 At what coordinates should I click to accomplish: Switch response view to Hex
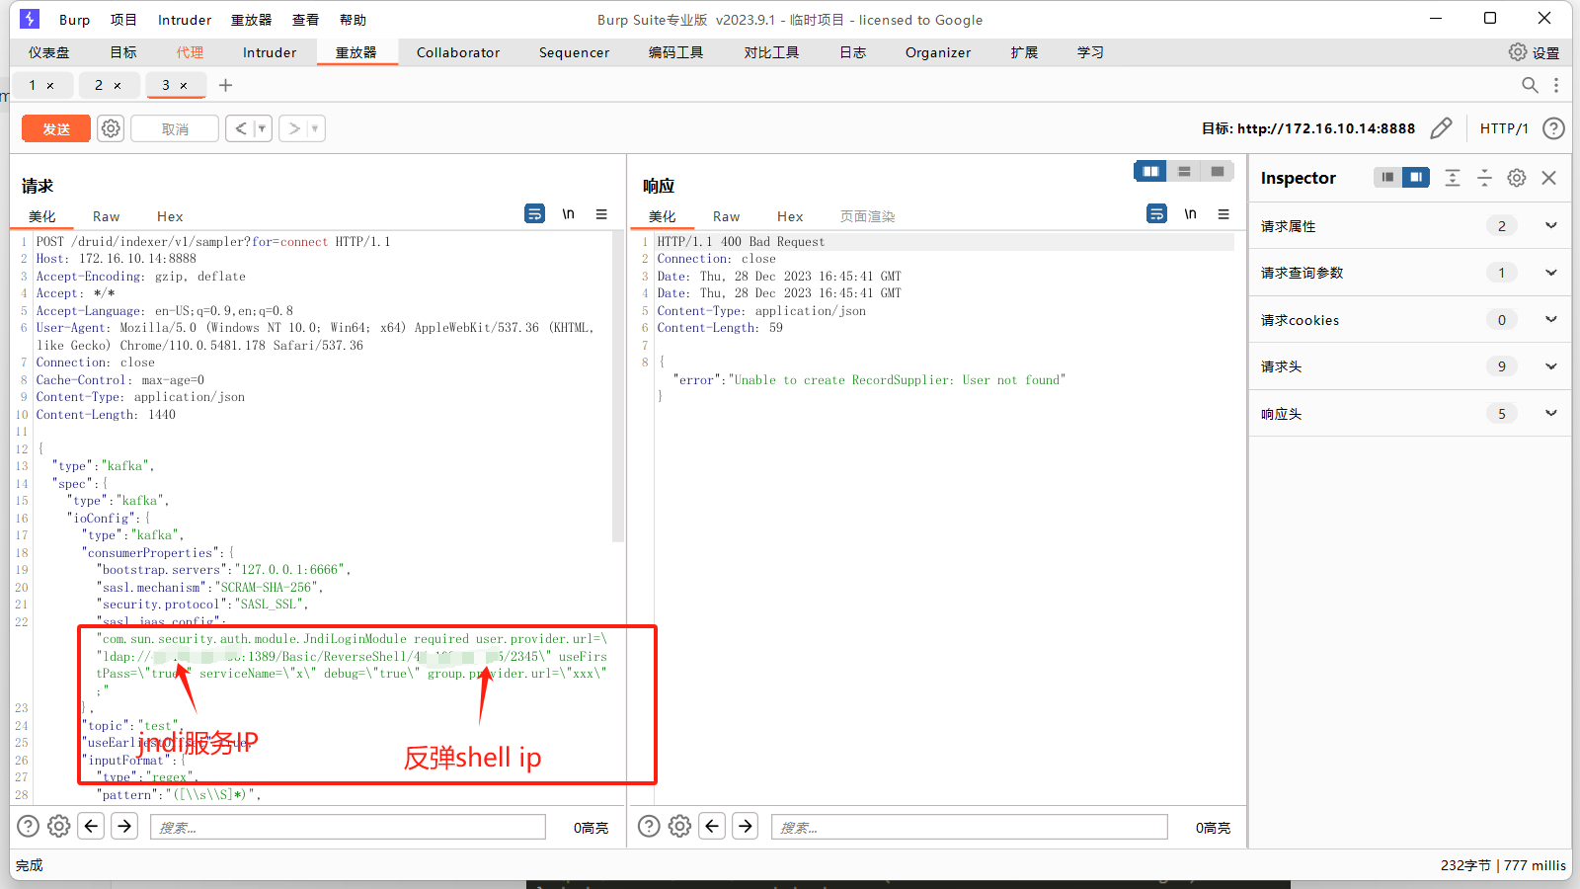[x=790, y=216]
